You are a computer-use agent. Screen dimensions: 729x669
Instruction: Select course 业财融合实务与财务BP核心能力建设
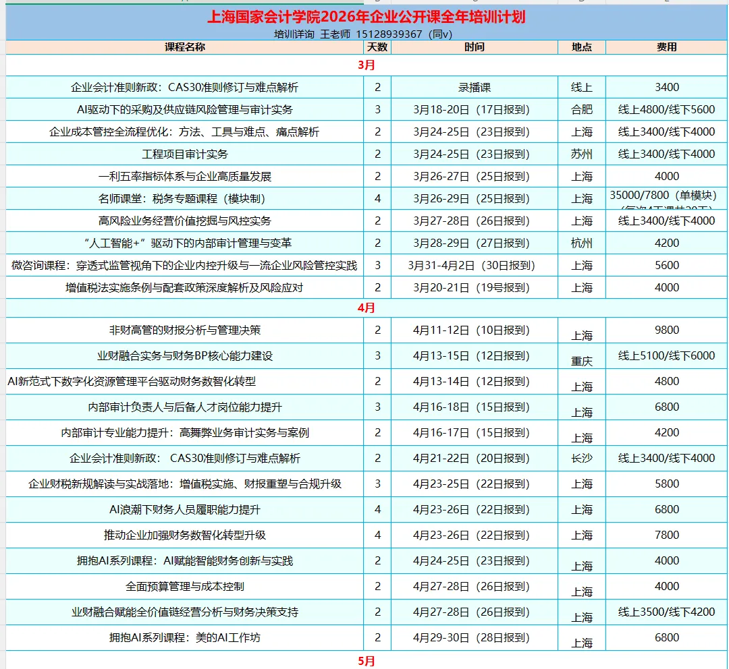[184, 356]
